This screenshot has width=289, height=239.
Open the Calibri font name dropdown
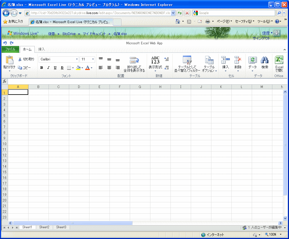click(77, 59)
